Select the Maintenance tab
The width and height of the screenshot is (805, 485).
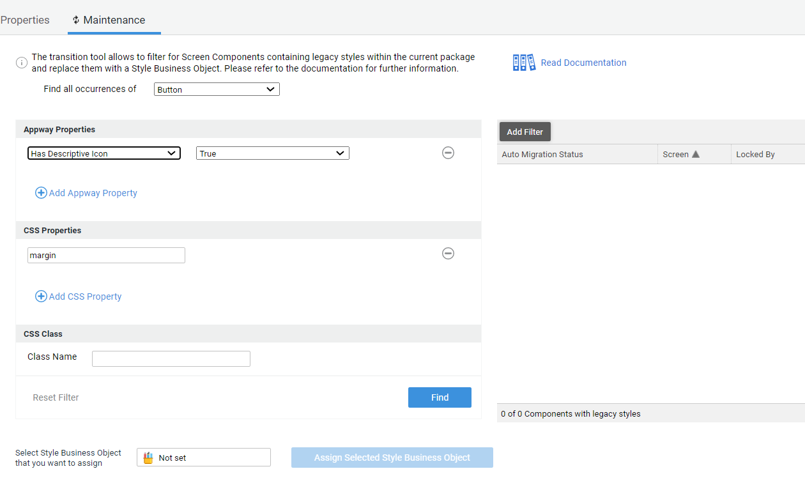(114, 20)
